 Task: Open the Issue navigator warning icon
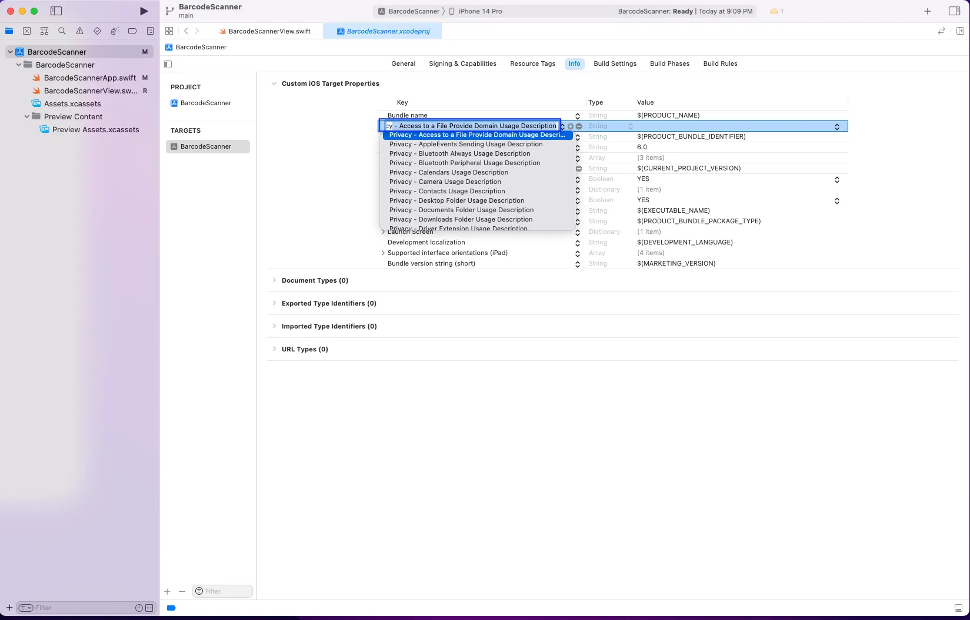point(79,31)
